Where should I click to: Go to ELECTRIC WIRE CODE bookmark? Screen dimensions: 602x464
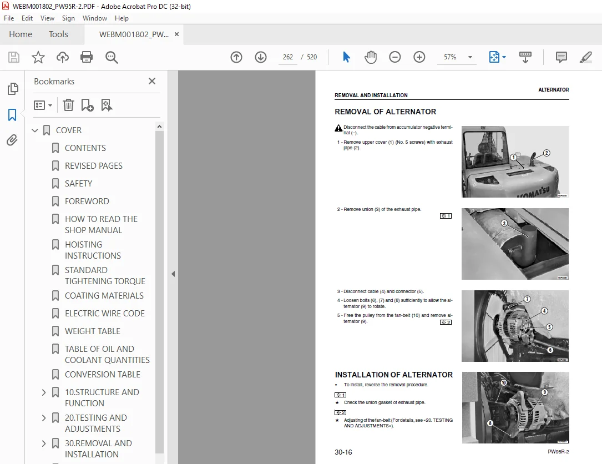pyautogui.click(x=105, y=313)
